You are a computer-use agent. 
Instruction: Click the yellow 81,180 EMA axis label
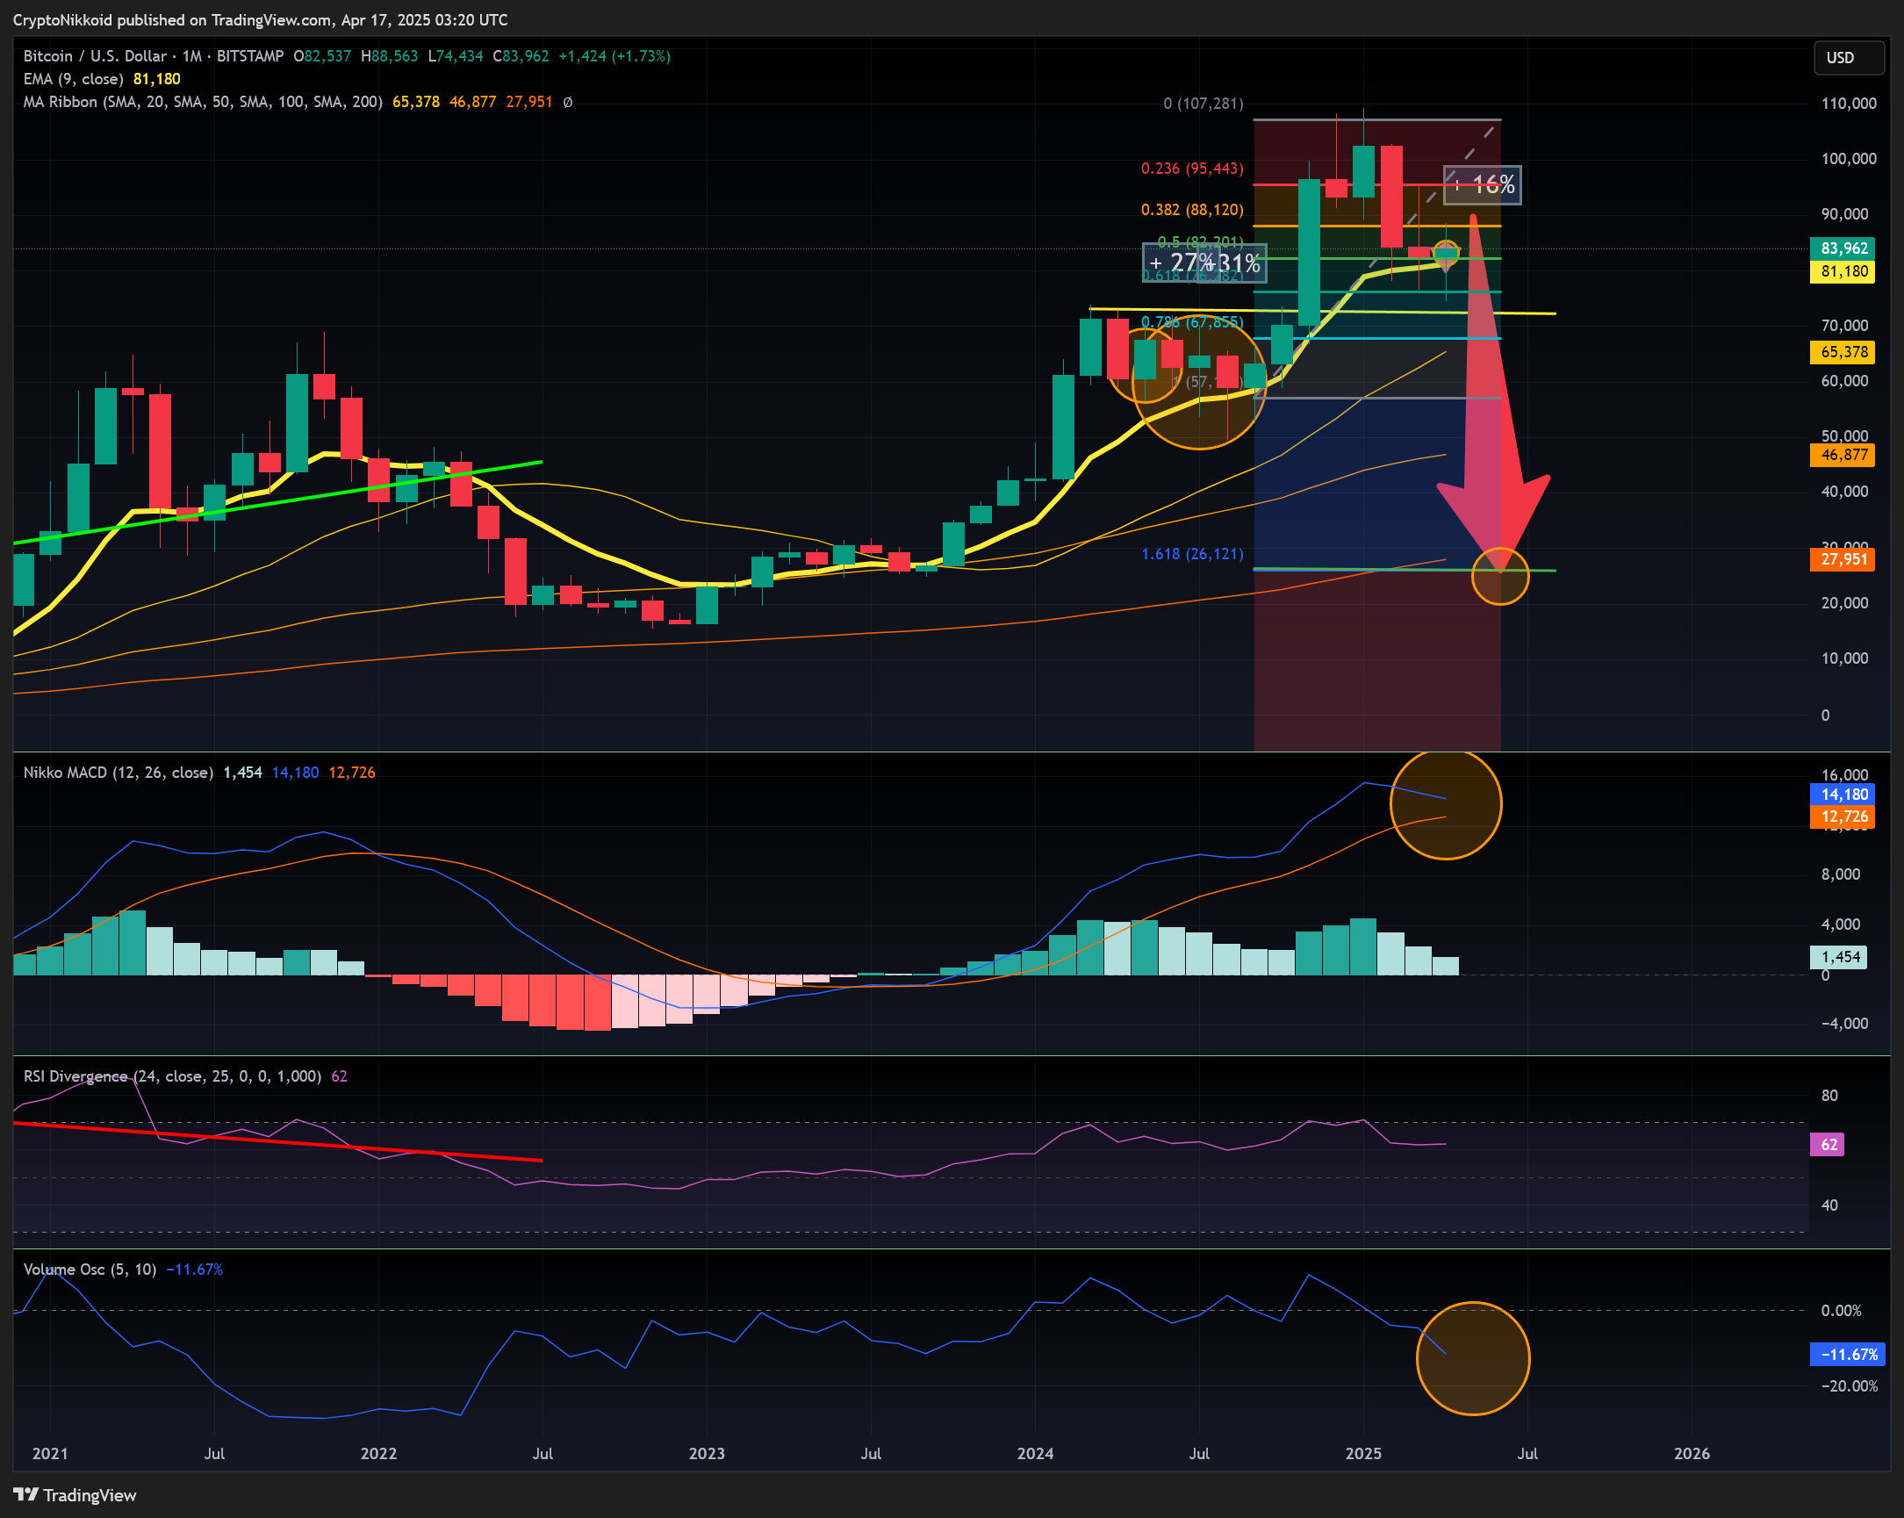[1844, 271]
